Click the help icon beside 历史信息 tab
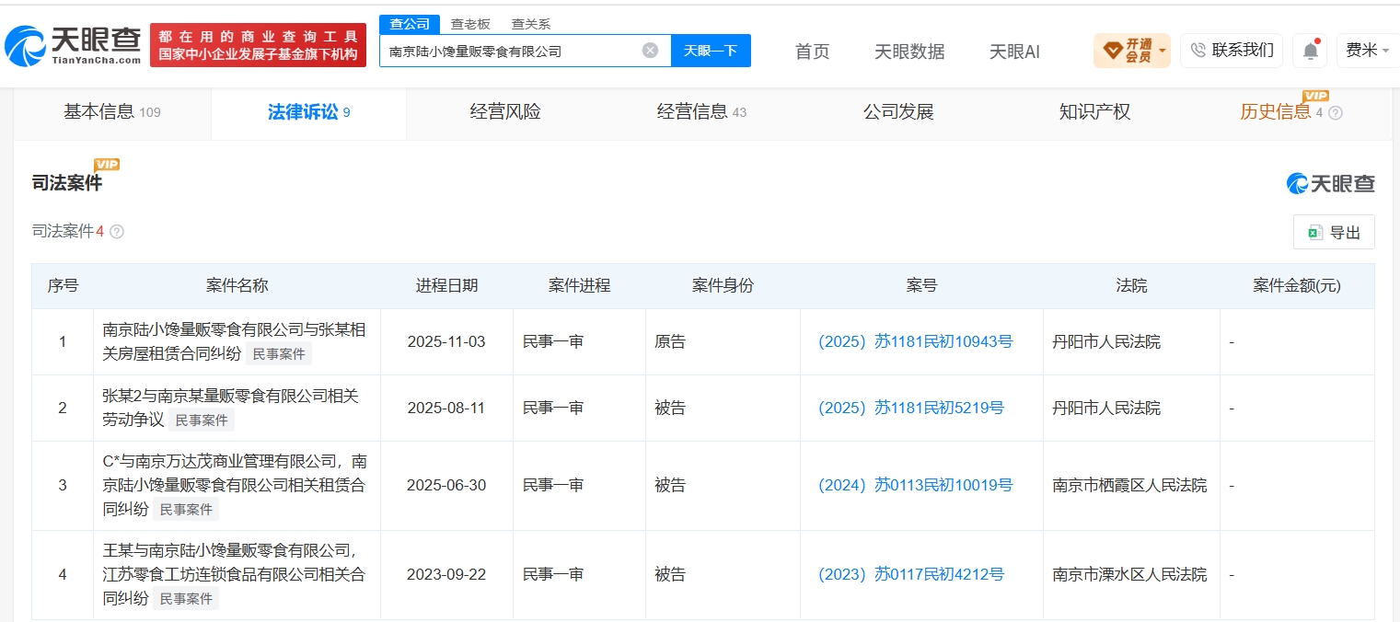Screen dimensions: 1400x622 coord(1336,112)
